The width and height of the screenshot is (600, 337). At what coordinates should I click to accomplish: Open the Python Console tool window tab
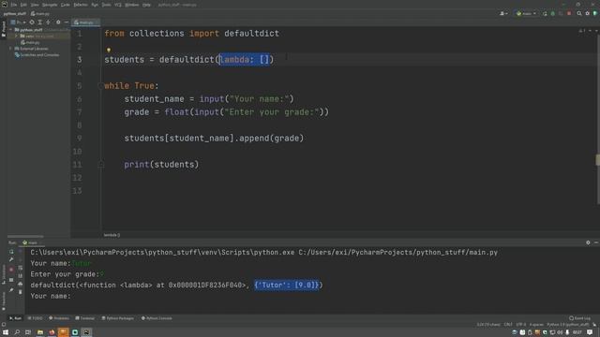157,318
